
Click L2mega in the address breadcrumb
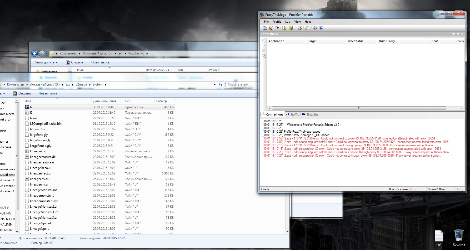[81, 84]
